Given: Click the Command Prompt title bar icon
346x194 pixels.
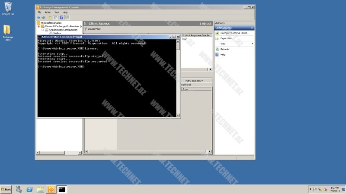Looking at the screenshot, I should (39, 37).
